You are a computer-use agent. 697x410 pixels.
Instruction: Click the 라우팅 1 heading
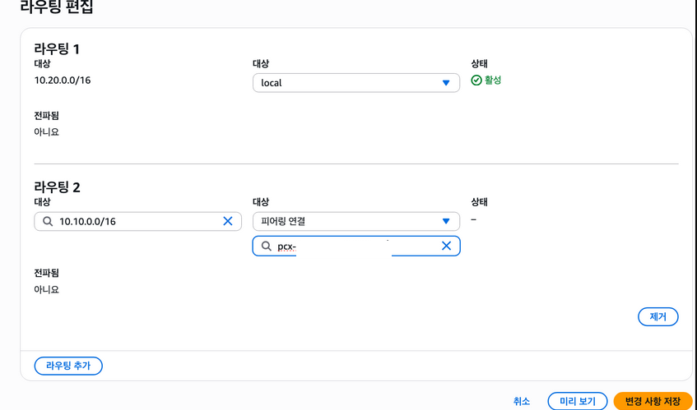pyautogui.click(x=57, y=48)
